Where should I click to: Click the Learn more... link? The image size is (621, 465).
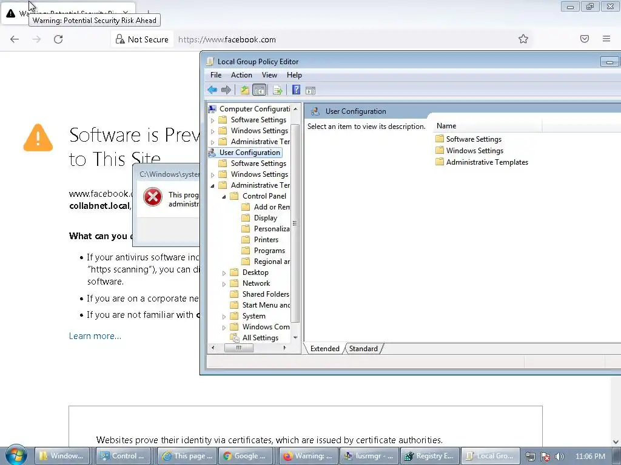[x=95, y=335]
